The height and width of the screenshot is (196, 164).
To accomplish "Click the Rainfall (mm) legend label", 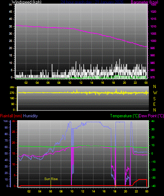I will 11,116.
